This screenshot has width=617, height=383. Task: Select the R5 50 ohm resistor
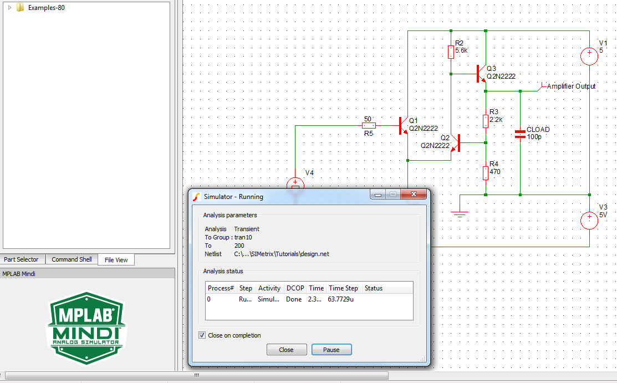coord(368,126)
